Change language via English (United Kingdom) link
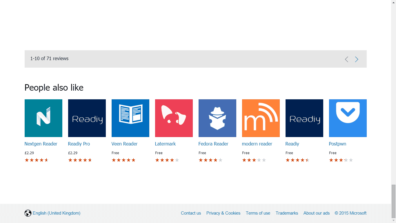Screen dimensions: 396x223 (x=57, y=213)
